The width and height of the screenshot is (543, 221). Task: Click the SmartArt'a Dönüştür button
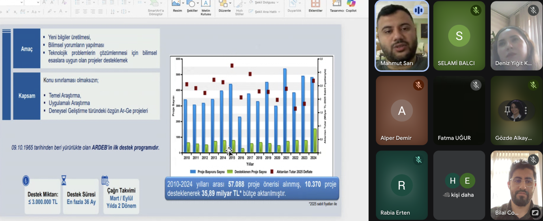tap(155, 8)
